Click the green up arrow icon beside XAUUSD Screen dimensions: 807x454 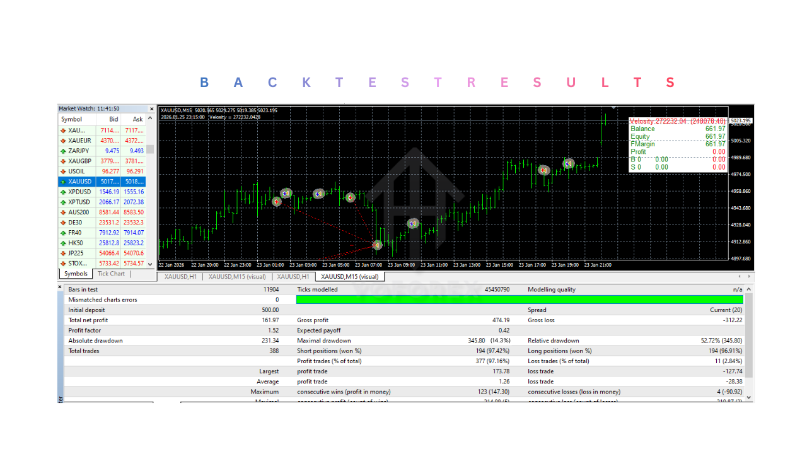62,181
